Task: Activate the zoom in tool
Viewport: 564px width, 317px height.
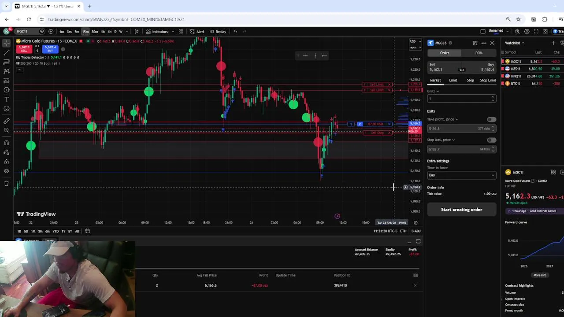Action: click(x=6, y=130)
